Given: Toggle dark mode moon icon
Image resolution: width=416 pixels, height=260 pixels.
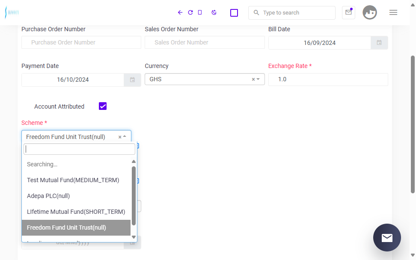Looking at the screenshot, I should coord(214,12).
